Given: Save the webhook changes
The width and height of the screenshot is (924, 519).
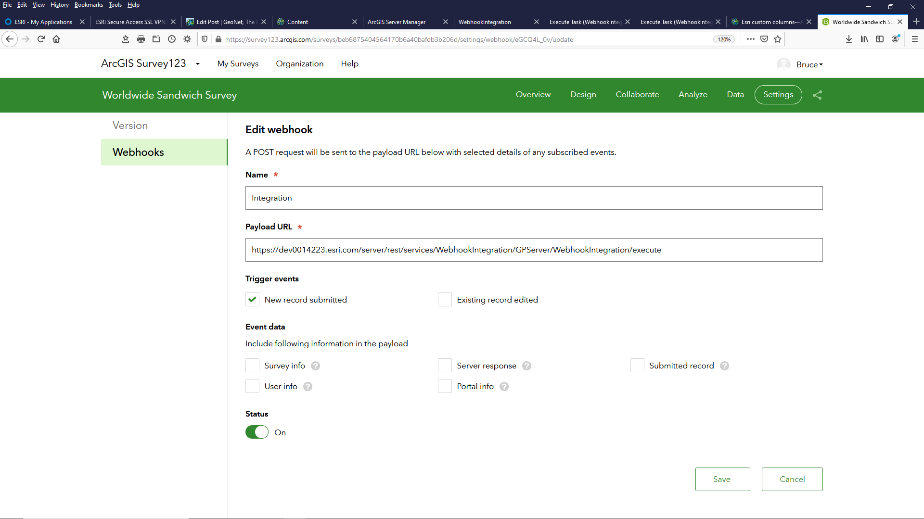Looking at the screenshot, I should point(722,479).
